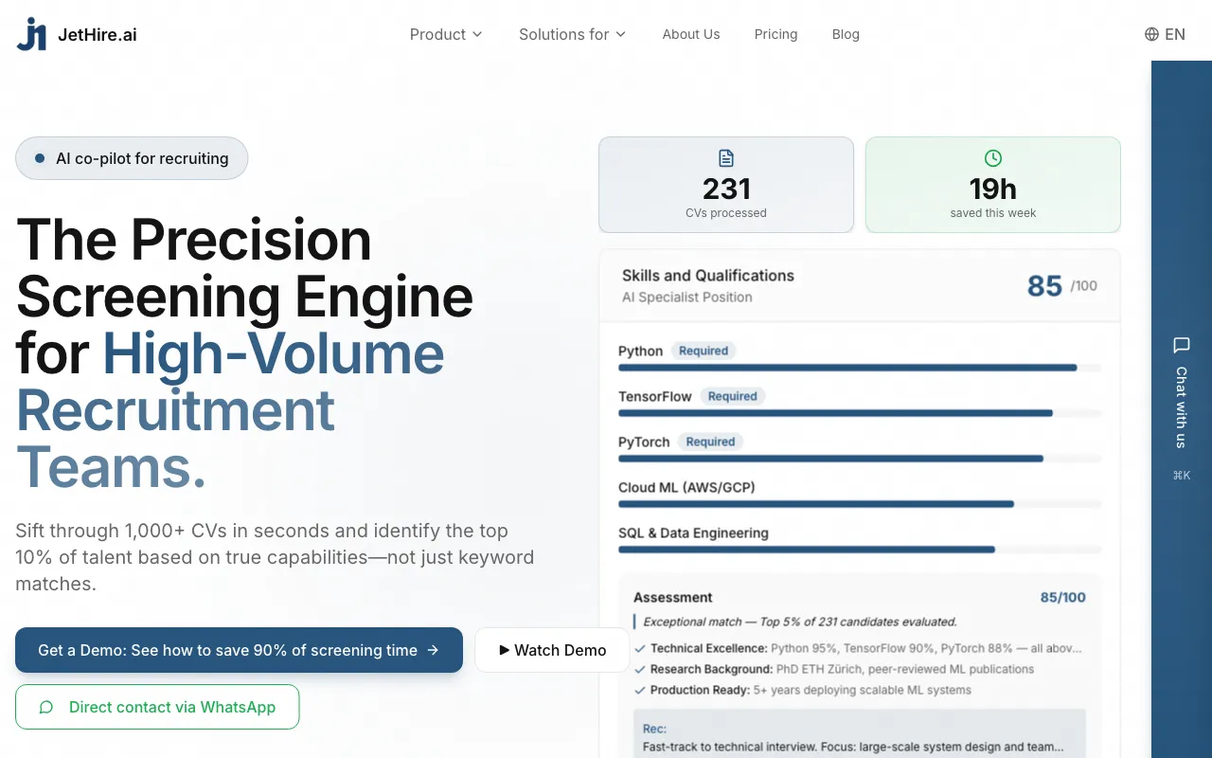Click the Watch Demo button

pyautogui.click(x=553, y=650)
